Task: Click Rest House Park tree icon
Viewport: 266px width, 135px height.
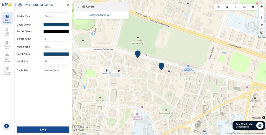Action: tap(166, 110)
